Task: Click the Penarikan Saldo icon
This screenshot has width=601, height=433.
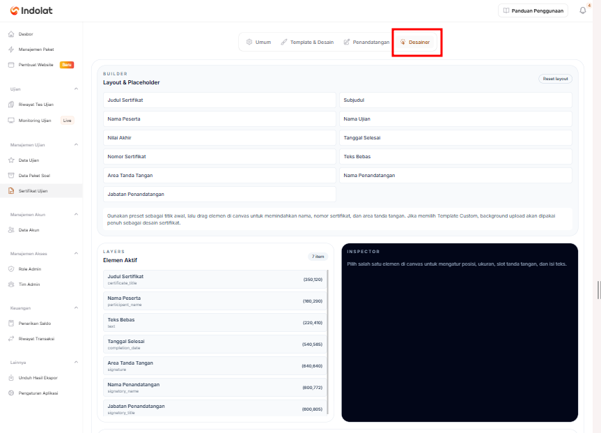Action: tap(11, 324)
